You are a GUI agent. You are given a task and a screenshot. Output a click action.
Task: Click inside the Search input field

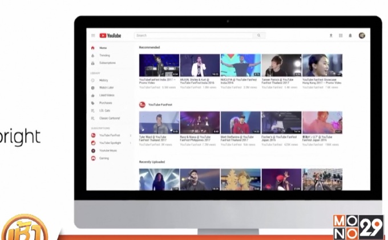tap(193, 35)
